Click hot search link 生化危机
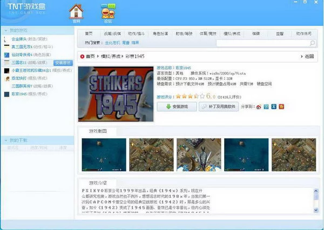Image resolution: width=324 pixels, height=230 pixels. coord(112,43)
